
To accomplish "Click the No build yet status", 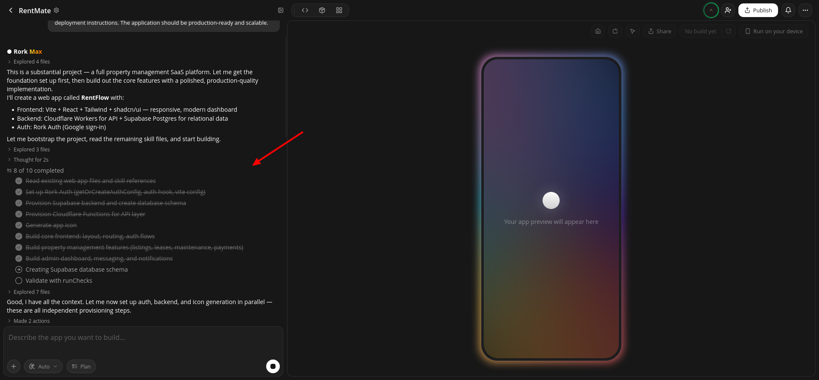I will pos(700,31).
